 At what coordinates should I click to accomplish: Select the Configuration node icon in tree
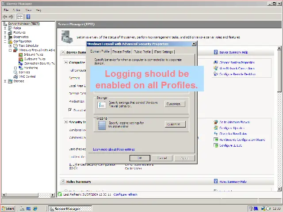[x=10, y=42]
